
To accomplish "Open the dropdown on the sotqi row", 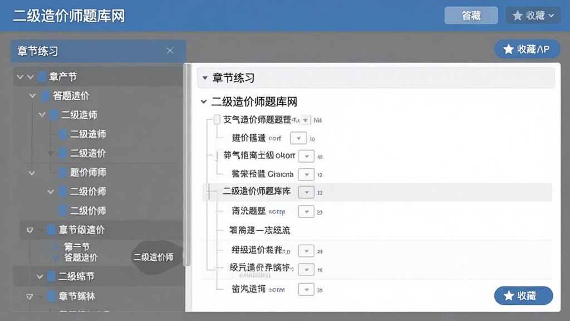I will tap(306, 211).
